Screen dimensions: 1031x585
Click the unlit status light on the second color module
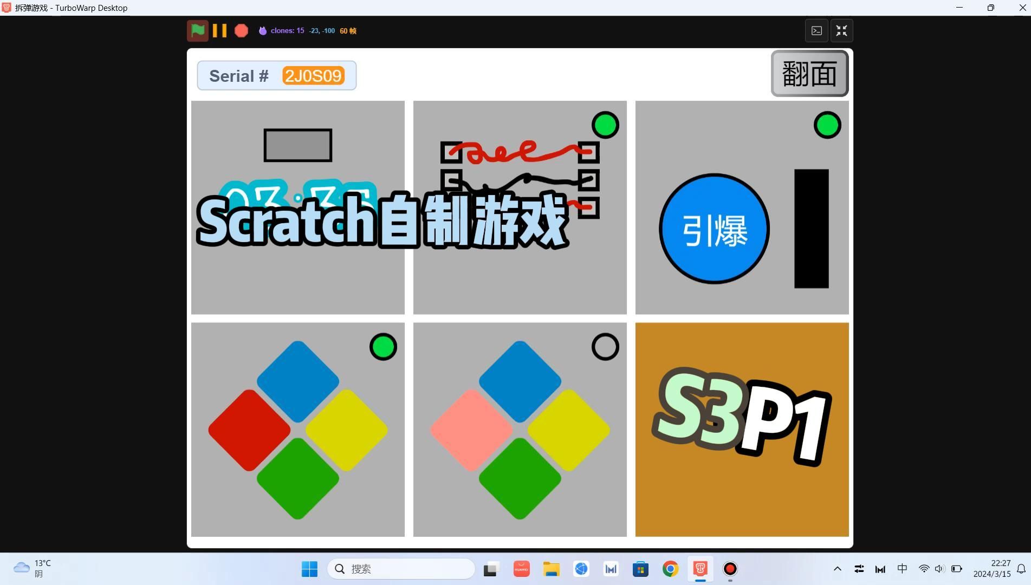click(605, 347)
